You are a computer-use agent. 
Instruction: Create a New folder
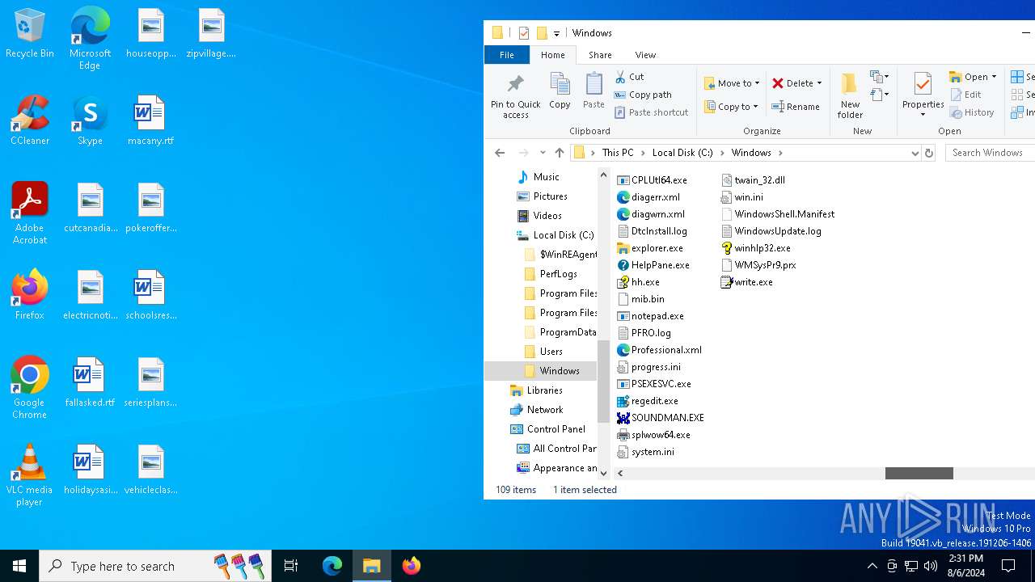coord(850,95)
